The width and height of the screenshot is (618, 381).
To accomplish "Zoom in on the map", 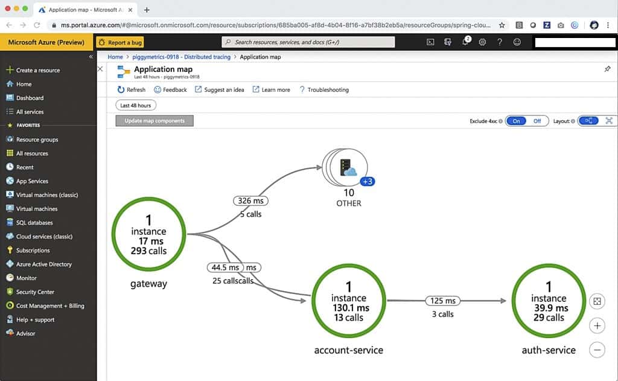I will (597, 326).
